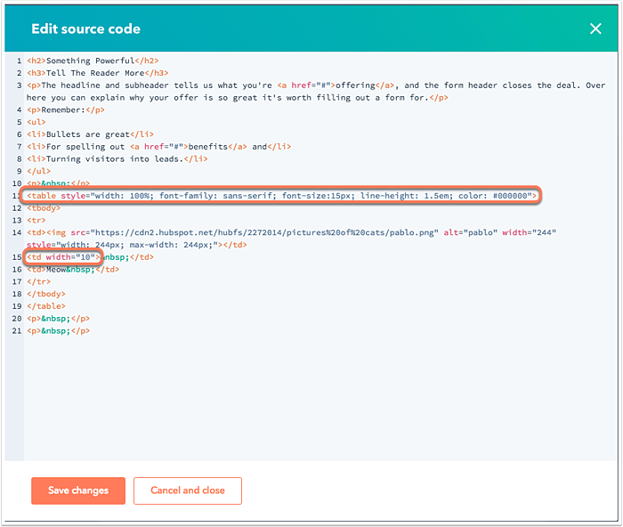This screenshot has width=623, height=527.
Task: Click line number 14 in the gutter
Action: click(17, 232)
